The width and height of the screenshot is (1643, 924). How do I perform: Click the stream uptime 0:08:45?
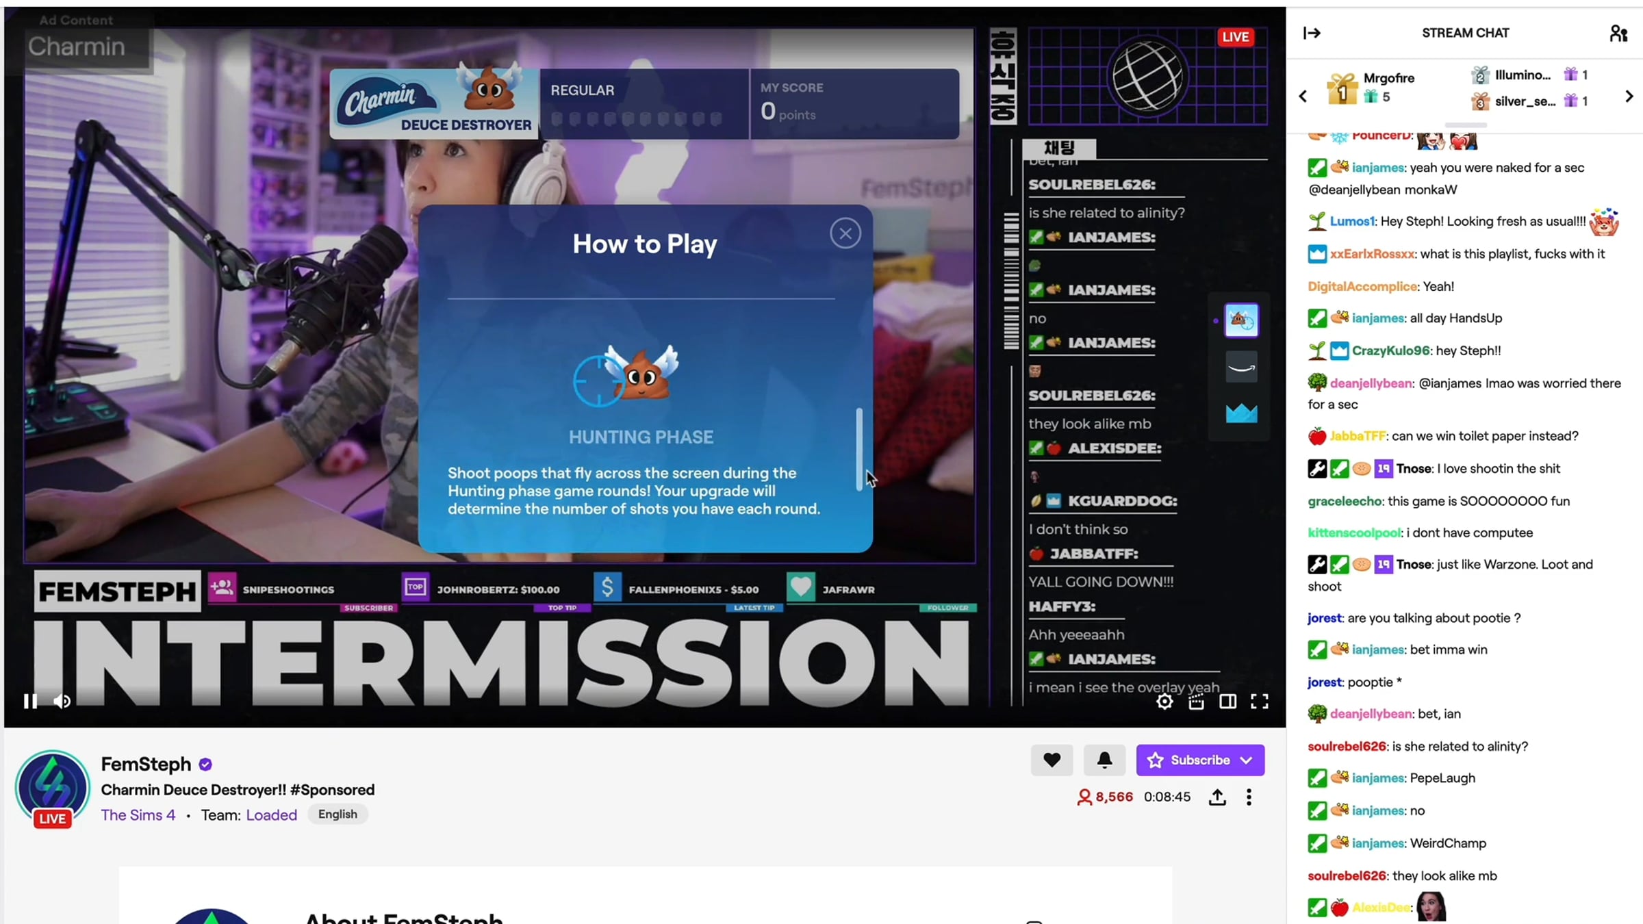point(1167,797)
